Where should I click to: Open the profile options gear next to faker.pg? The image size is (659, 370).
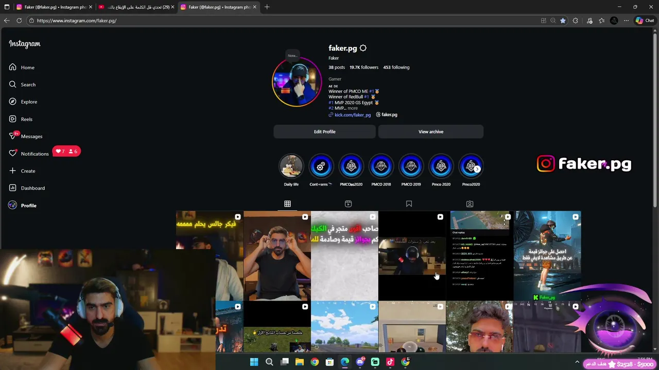pyautogui.click(x=363, y=48)
